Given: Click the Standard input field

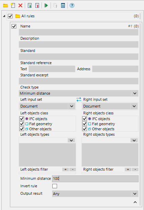Looking at the screenshot, I should pos(78,57).
